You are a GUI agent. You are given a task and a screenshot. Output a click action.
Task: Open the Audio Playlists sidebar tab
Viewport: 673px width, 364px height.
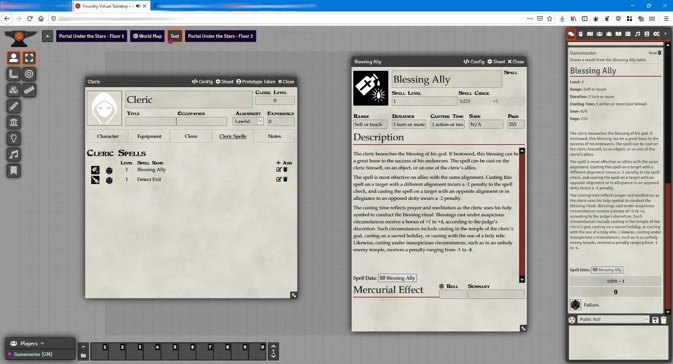coord(637,34)
